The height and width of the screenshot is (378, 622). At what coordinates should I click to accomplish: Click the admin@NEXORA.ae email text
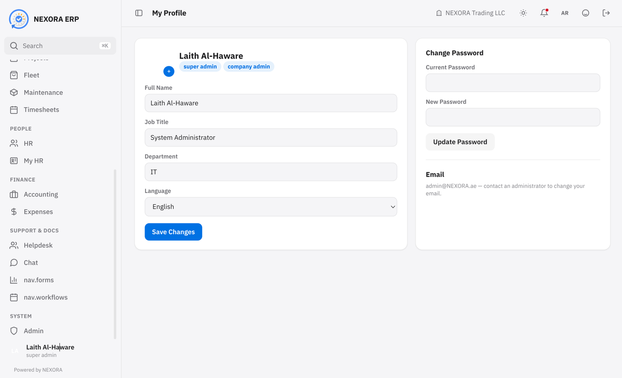click(x=451, y=186)
